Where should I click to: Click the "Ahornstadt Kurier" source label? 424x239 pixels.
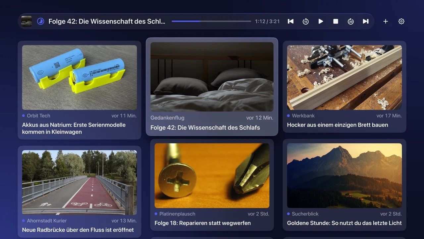[x=47, y=220]
